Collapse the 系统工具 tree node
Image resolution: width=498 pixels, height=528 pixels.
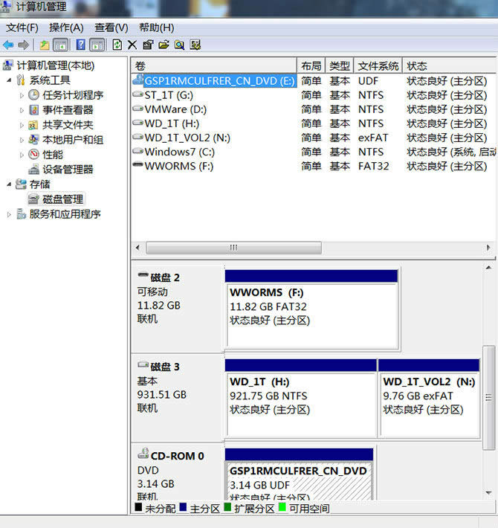click(9, 80)
